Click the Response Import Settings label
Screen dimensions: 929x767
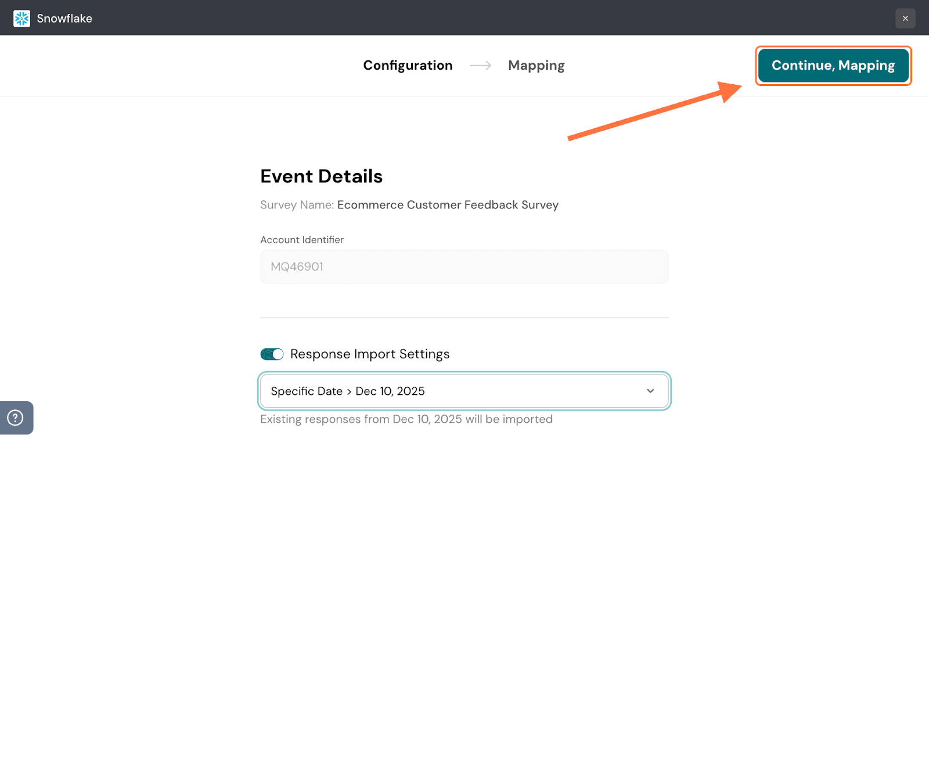(369, 354)
